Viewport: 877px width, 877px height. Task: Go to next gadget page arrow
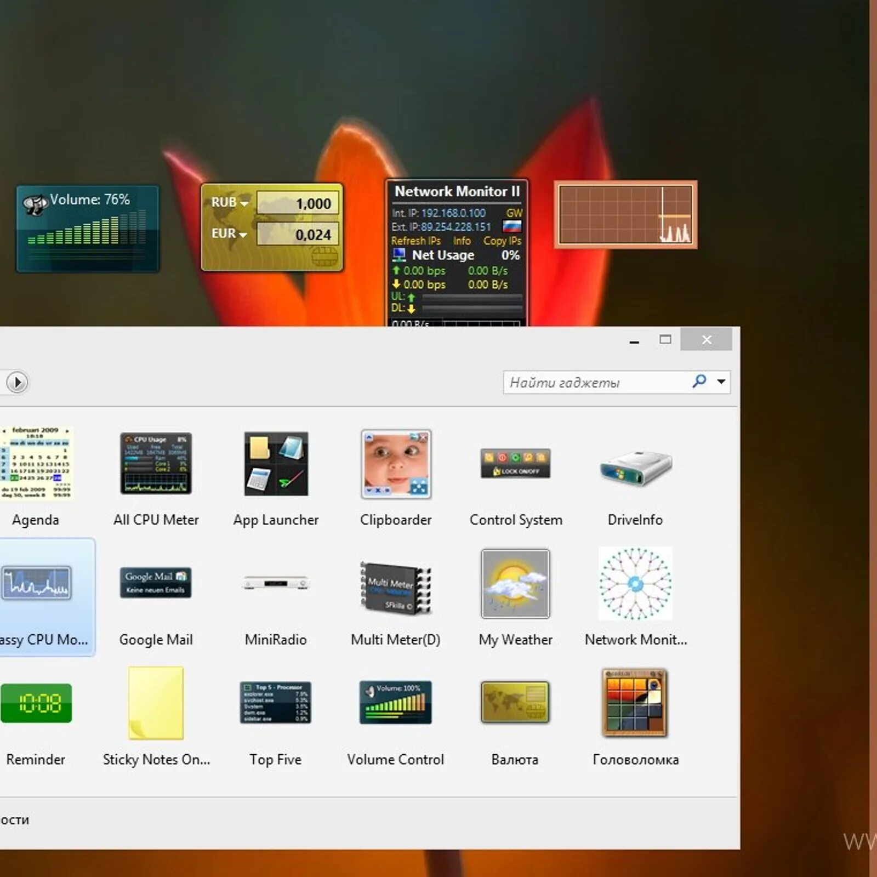click(x=17, y=382)
